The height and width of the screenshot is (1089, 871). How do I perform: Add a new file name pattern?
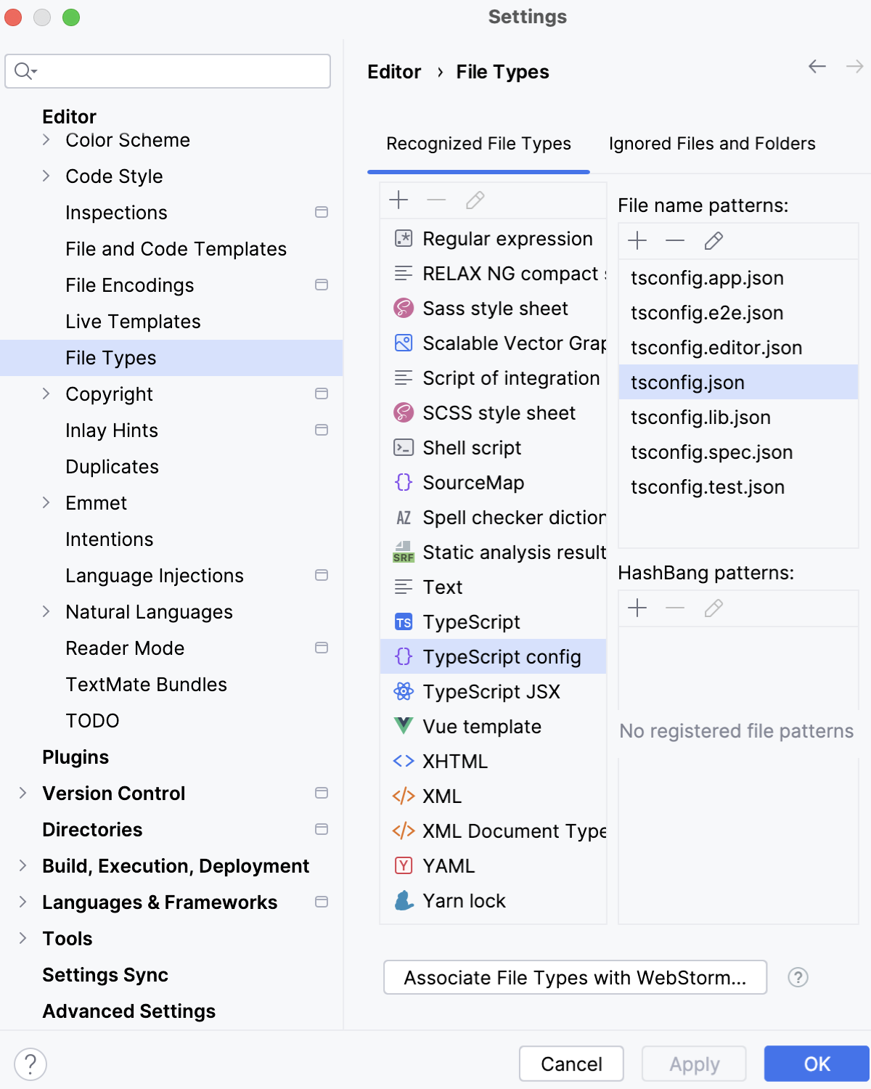(637, 240)
